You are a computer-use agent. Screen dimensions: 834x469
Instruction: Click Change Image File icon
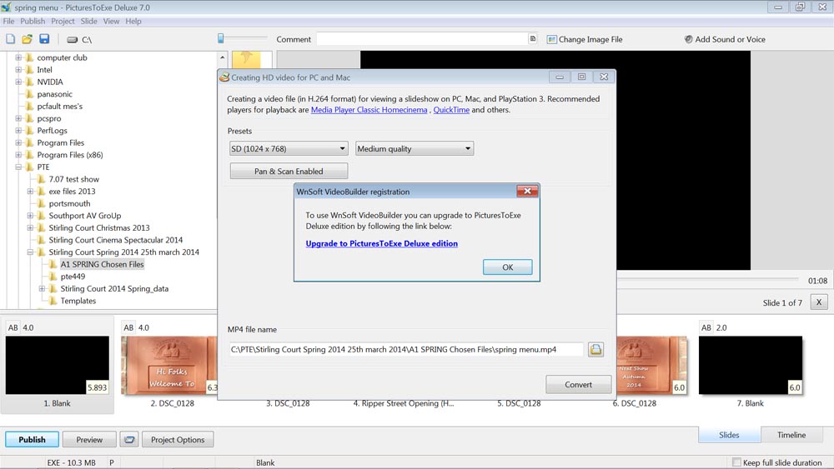click(x=551, y=39)
